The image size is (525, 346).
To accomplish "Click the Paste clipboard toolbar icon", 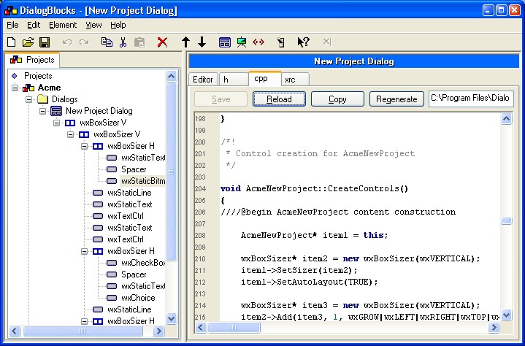I will tap(139, 42).
